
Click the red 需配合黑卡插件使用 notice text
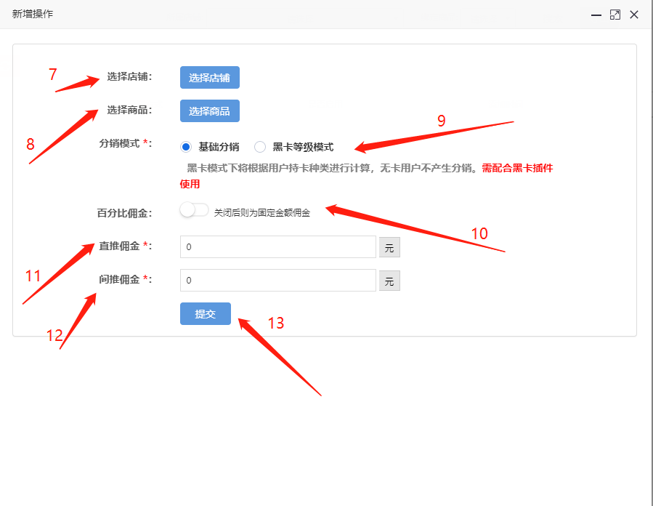(x=517, y=168)
